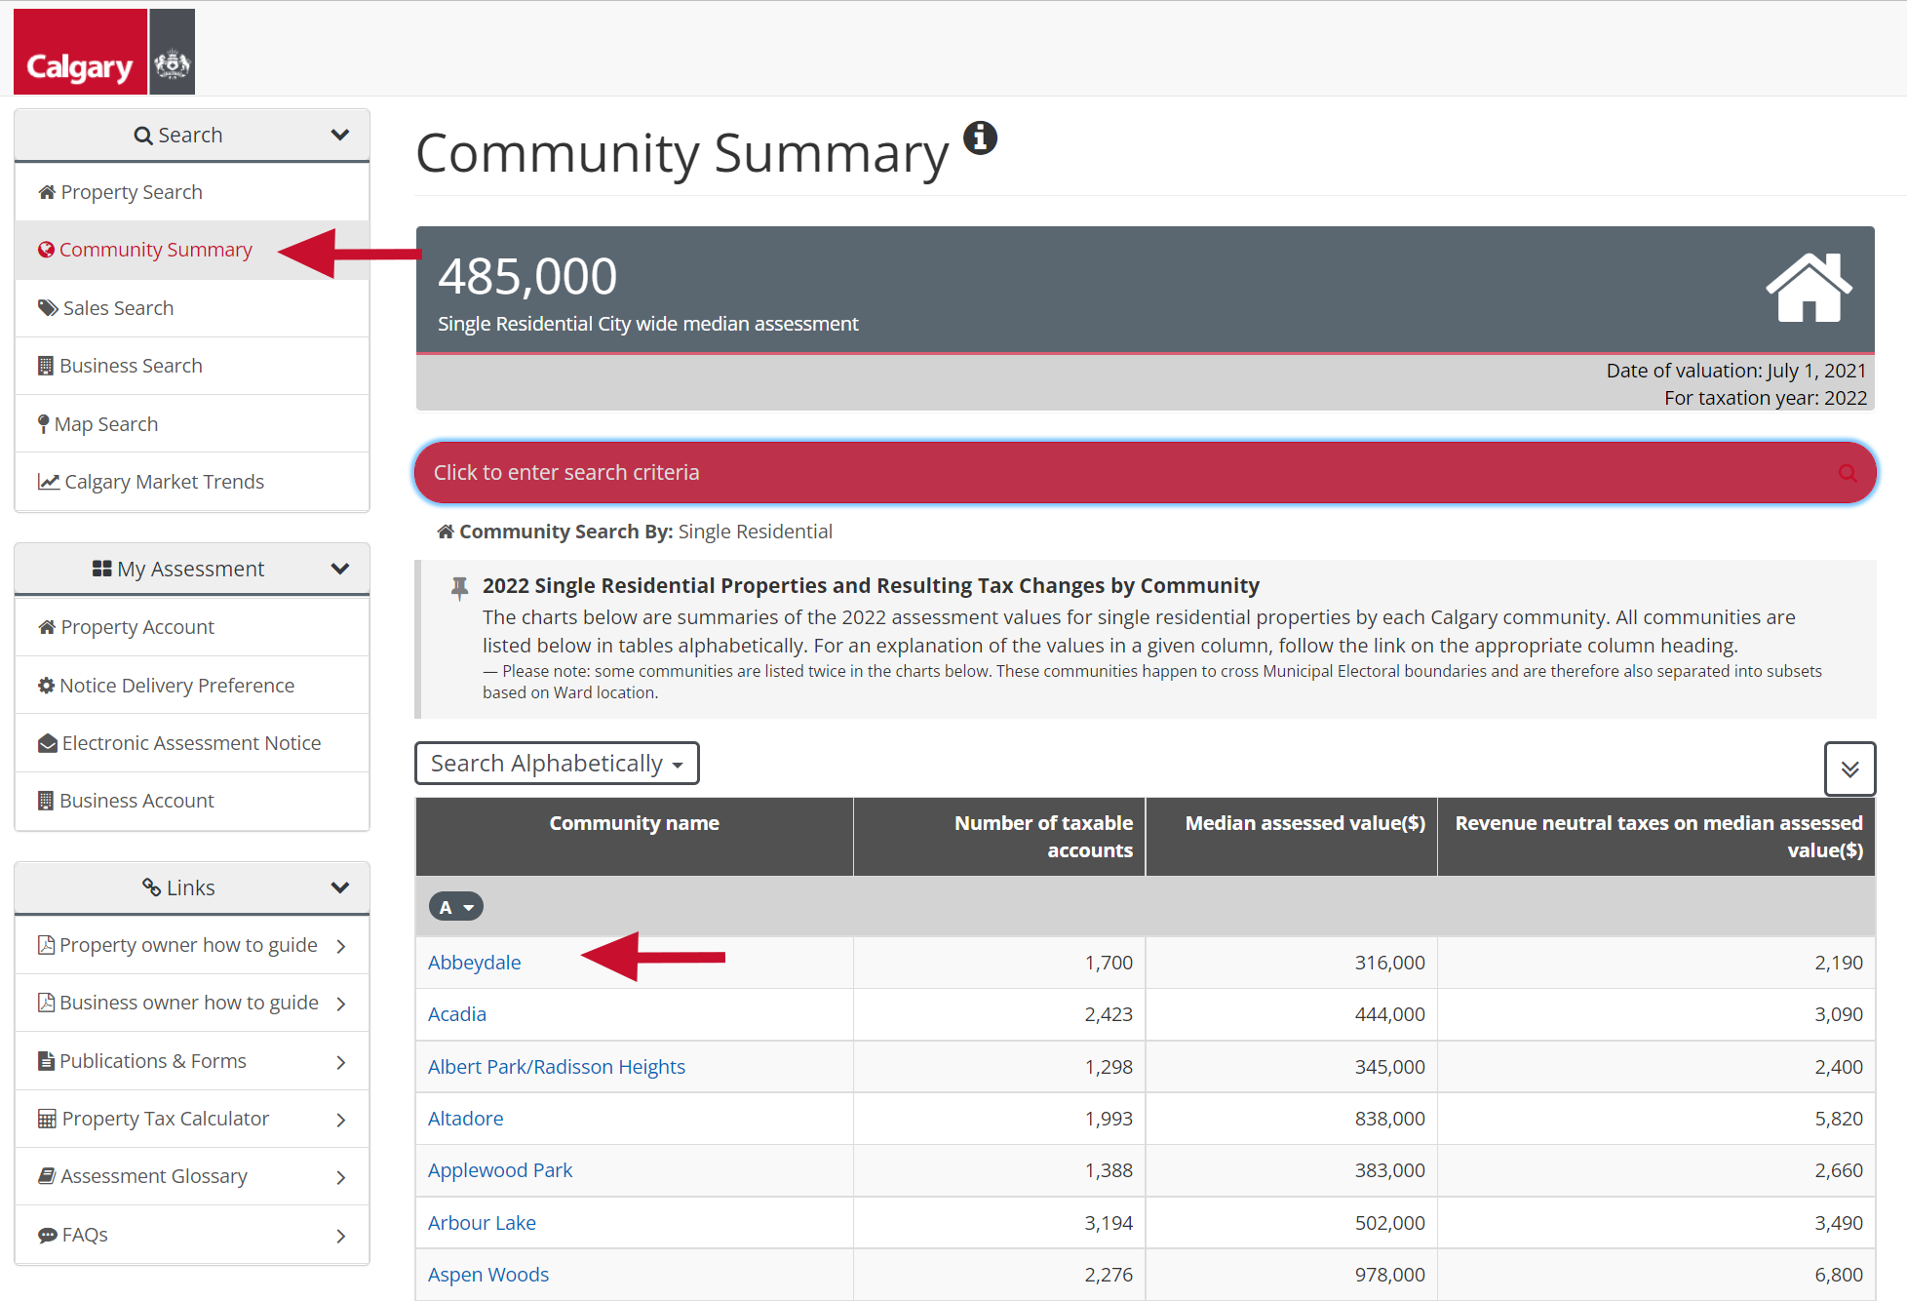
Task: Click the PDF icon beside Business owner guide
Action: (x=46, y=1003)
